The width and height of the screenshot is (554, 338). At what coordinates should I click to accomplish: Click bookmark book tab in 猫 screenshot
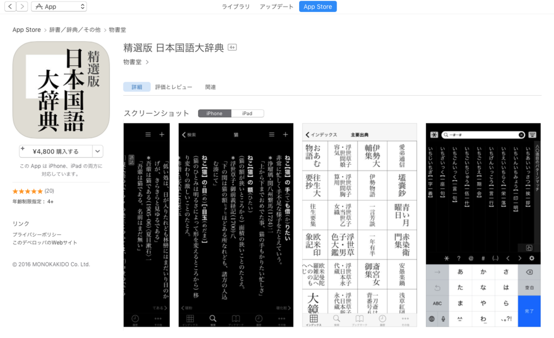coord(236,319)
